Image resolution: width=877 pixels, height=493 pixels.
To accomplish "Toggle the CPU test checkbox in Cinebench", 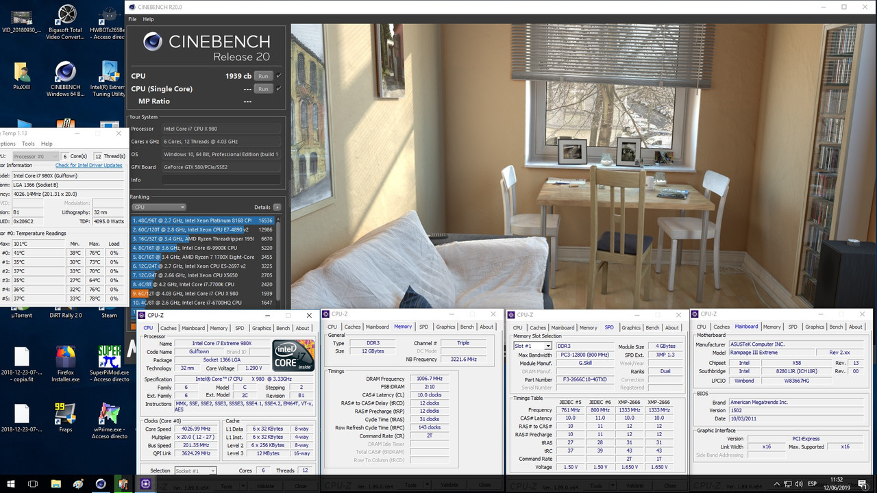I will click(x=278, y=75).
